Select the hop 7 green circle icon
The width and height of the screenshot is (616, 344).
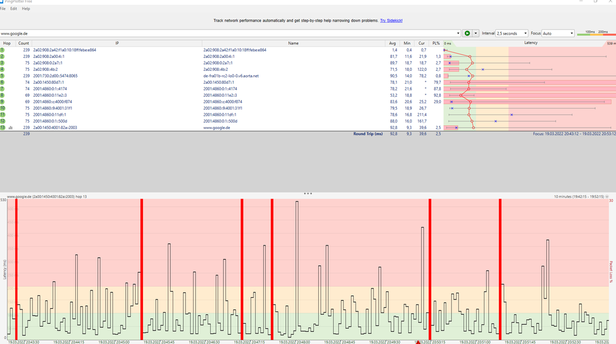[x=2, y=89]
